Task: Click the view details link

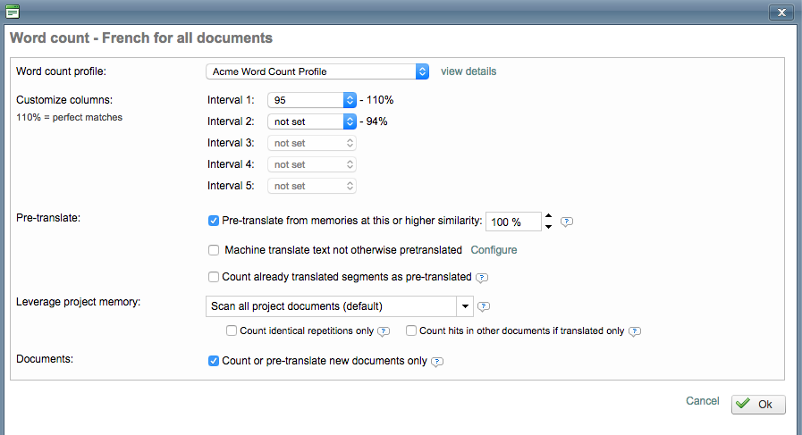Action: pyautogui.click(x=469, y=71)
